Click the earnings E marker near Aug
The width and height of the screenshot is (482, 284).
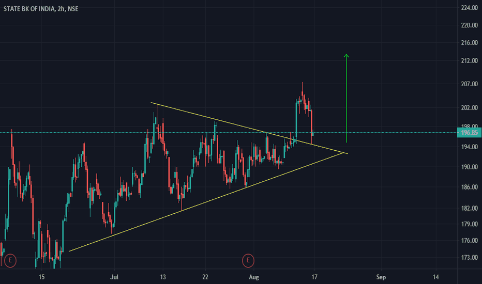click(248, 261)
